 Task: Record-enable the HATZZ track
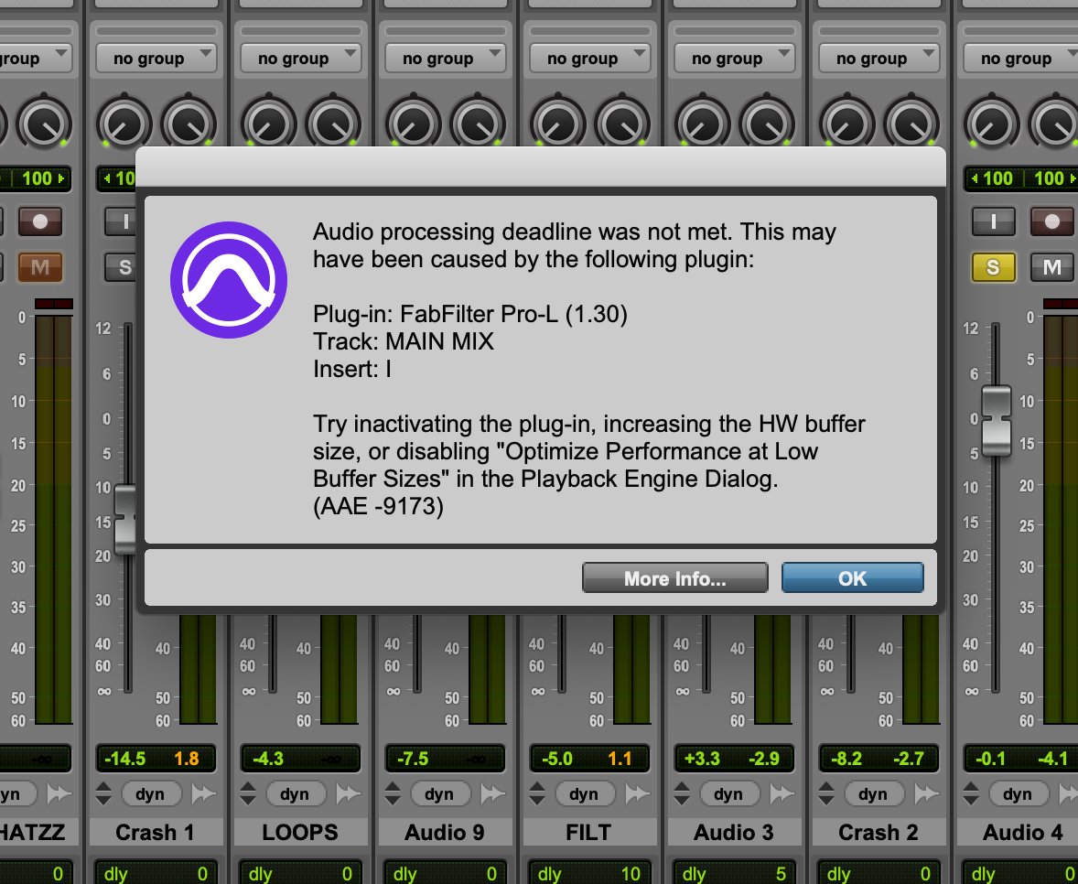(40, 221)
